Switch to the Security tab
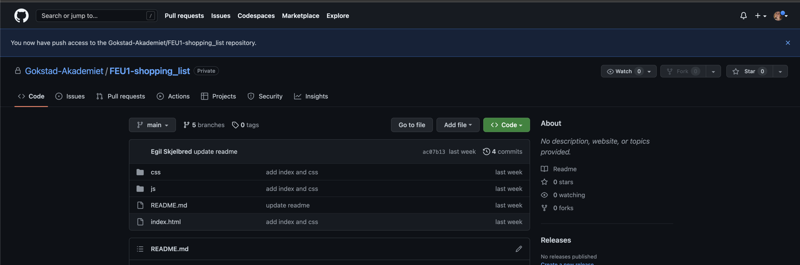The height and width of the screenshot is (265, 800). tap(265, 96)
